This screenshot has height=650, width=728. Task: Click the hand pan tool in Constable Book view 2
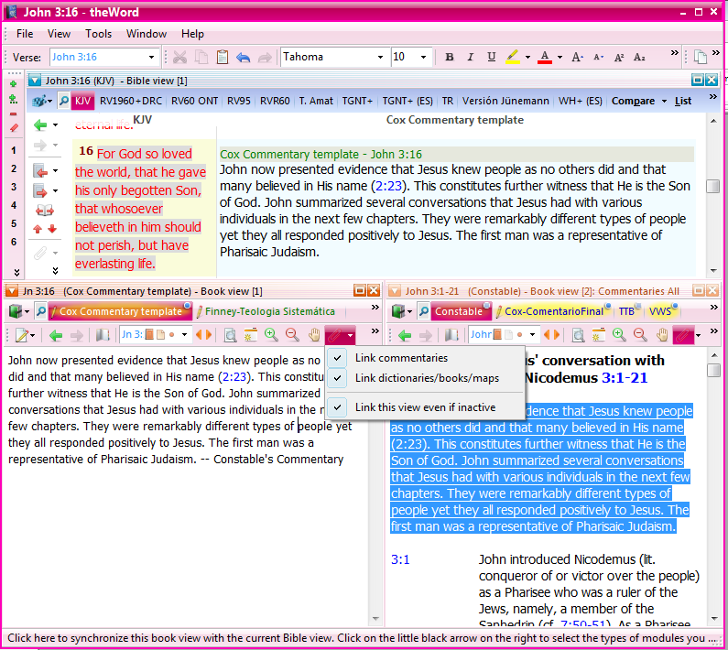661,335
